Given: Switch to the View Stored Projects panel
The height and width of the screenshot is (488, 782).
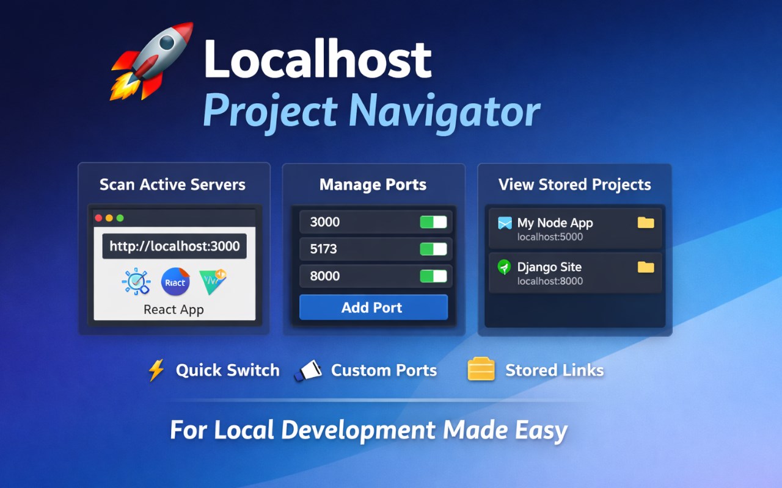Looking at the screenshot, I should pyautogui.click(x=575, y=184).
